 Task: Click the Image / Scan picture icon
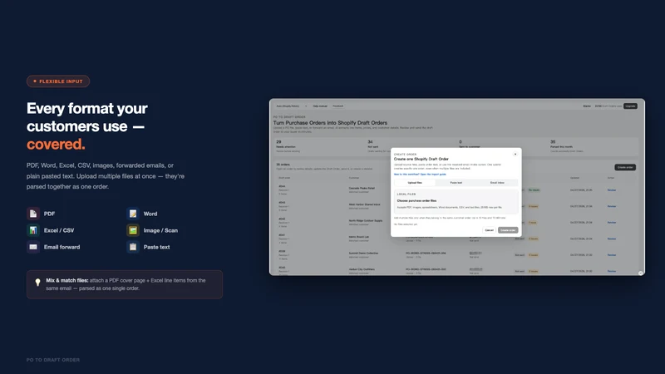(x=133, y=230)
